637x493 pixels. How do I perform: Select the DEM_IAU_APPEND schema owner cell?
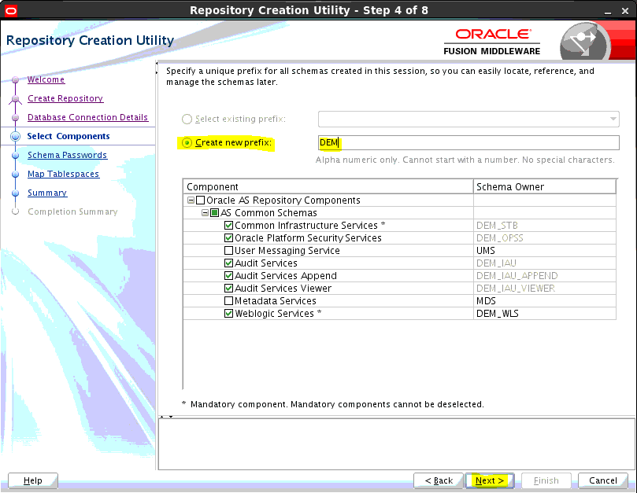point(545,275)
